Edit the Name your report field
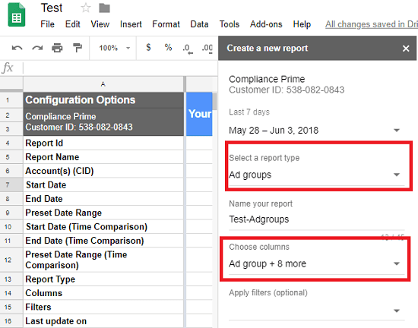Screen dimensions: 418x328 pos(317,219)
